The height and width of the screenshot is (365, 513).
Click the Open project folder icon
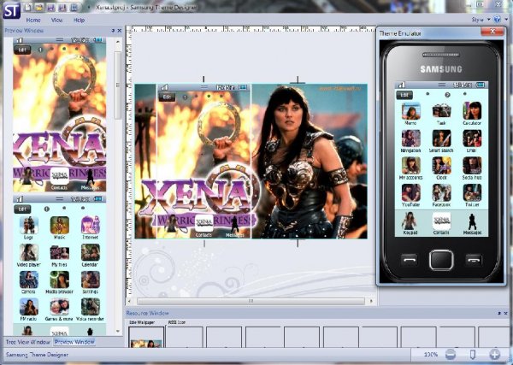39,7
